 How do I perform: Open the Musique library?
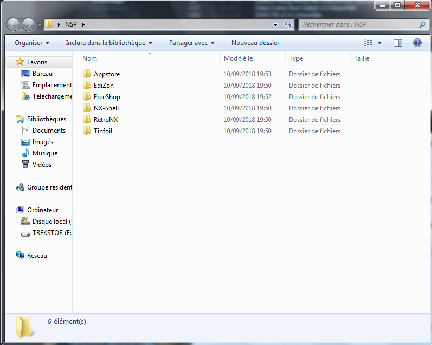tap(45, 153)
